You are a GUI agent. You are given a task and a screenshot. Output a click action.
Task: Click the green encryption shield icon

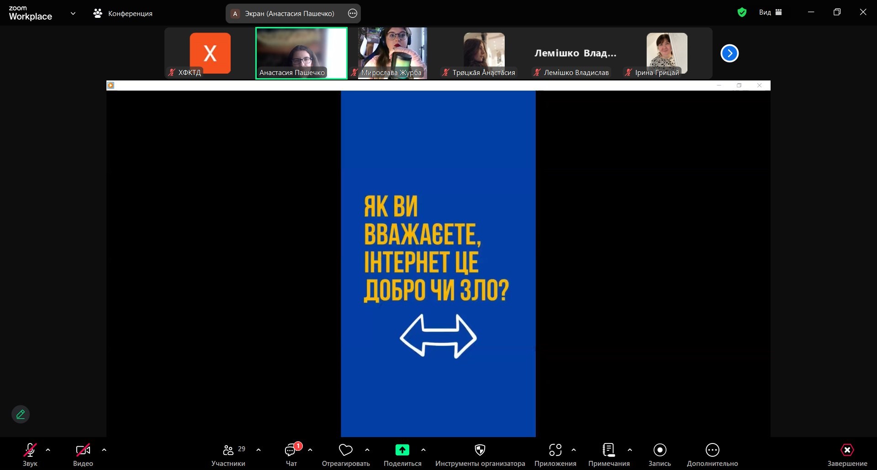point(742,13)
